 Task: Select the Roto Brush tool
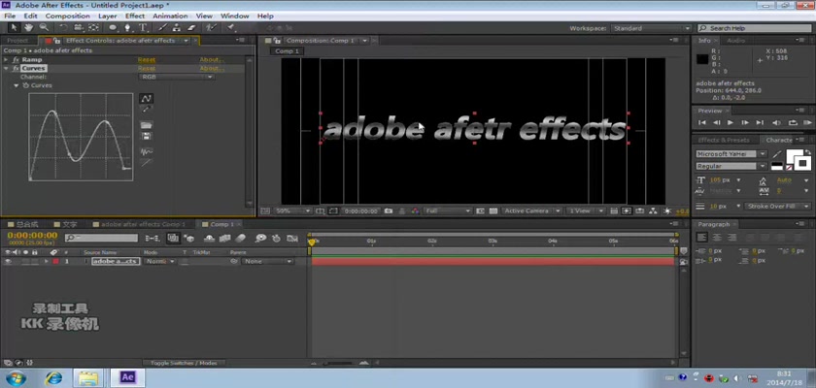(211, 27)
